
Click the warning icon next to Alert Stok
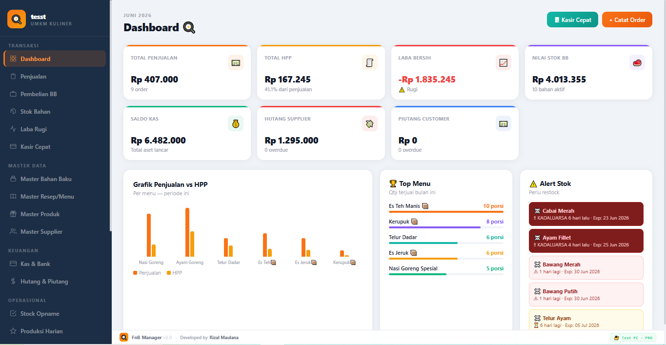(533, 183)
